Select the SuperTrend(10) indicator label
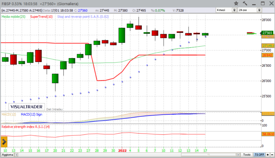The image size is (275, 158). click(41, 17)
